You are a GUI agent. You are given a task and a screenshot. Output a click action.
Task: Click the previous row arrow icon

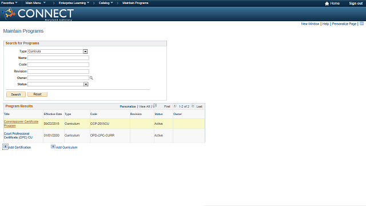point(174,106)
